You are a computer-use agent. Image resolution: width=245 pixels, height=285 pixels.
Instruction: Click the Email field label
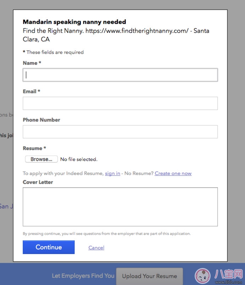tap(31, 91)
